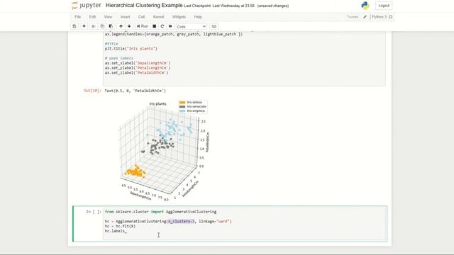Click the ax.set_zlabel('PetalWidthCm') line
Viewport: 454px width, 255px height.
(x=136, y=72)
